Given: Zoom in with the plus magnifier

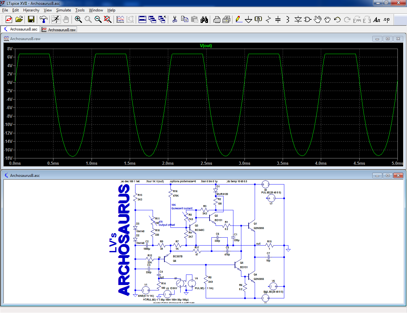Looking at the screenshot, I should 78,19.
